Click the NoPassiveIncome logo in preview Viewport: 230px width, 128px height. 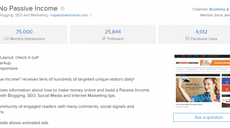pyautogui.click(x=187, y=63)
